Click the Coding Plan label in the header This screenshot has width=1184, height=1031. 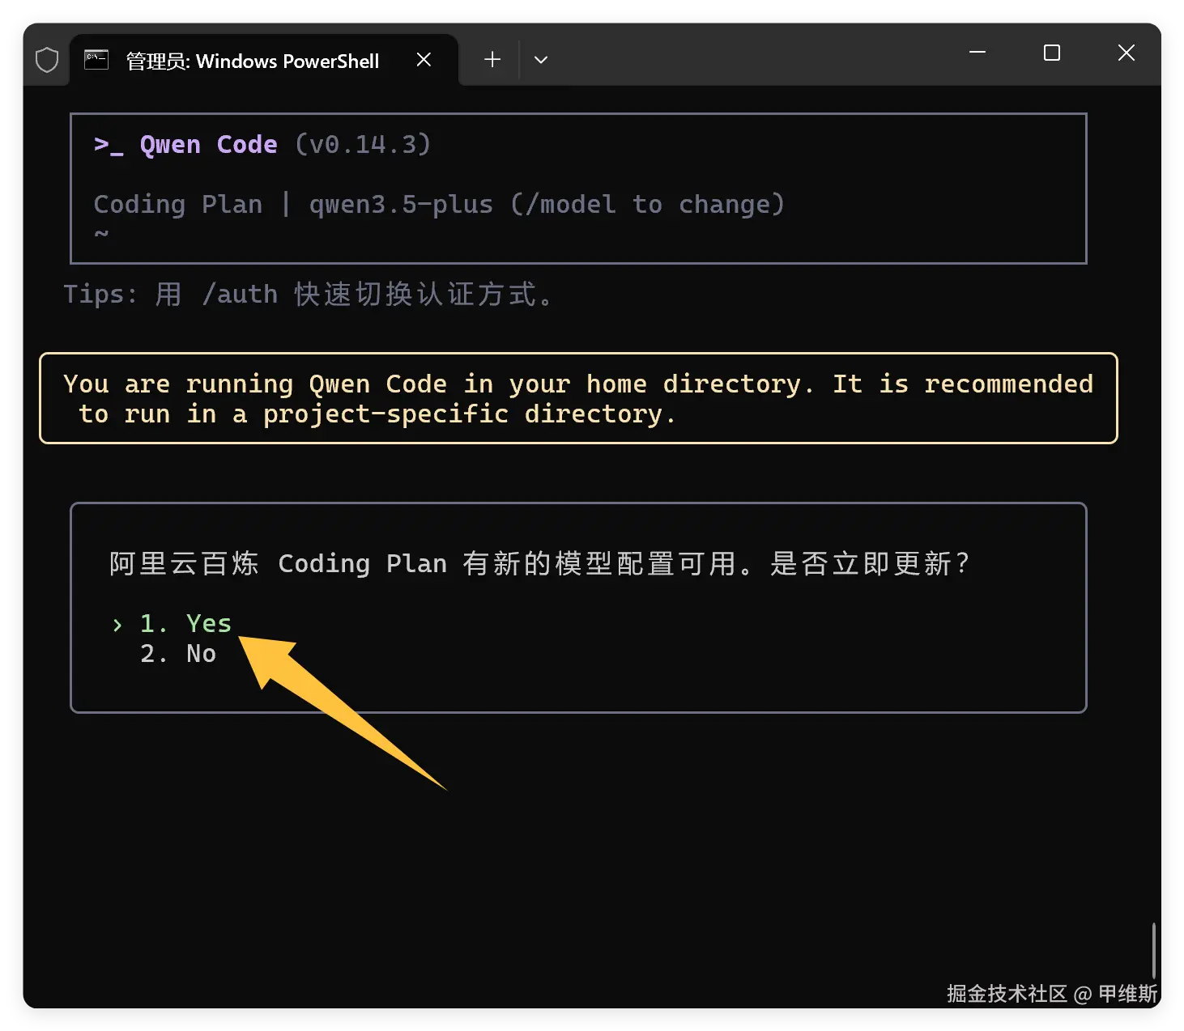tap(178, 204)
